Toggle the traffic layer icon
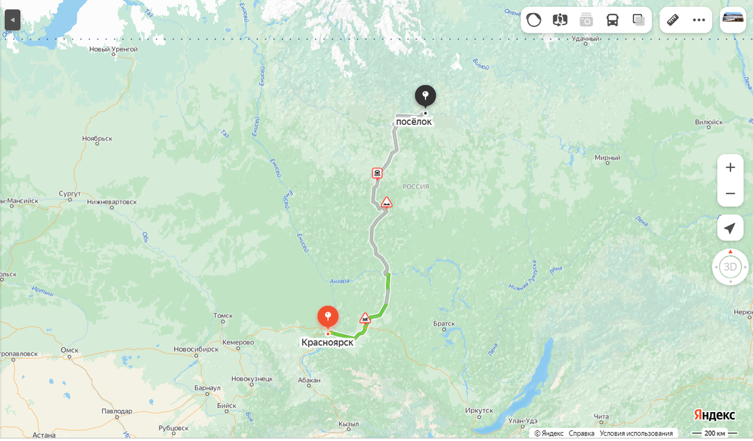 [x=534, y=20]
